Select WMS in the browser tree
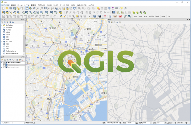191x125 pixels. 7,39
